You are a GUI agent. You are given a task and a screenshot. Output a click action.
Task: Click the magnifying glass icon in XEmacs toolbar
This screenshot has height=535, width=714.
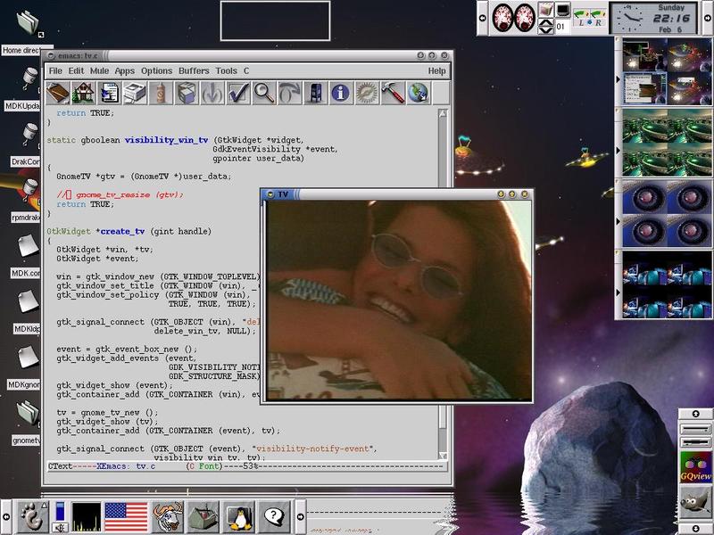point(263,93)
